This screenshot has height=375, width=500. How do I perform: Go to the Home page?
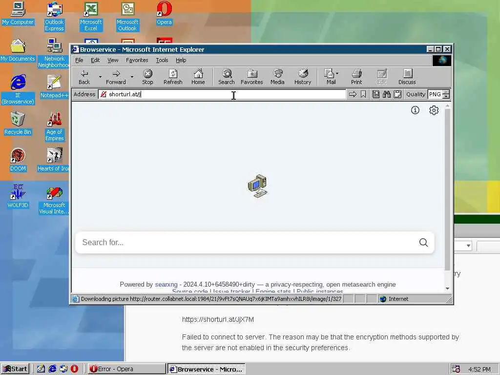pos(198,77)
